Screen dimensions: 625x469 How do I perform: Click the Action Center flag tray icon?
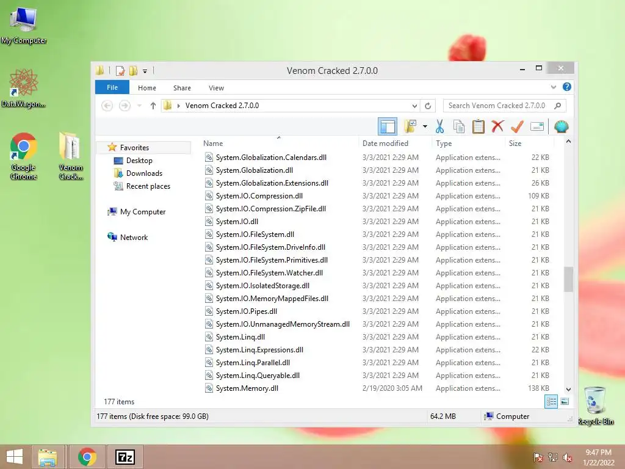pyautogui.click(x=538, y=457)
